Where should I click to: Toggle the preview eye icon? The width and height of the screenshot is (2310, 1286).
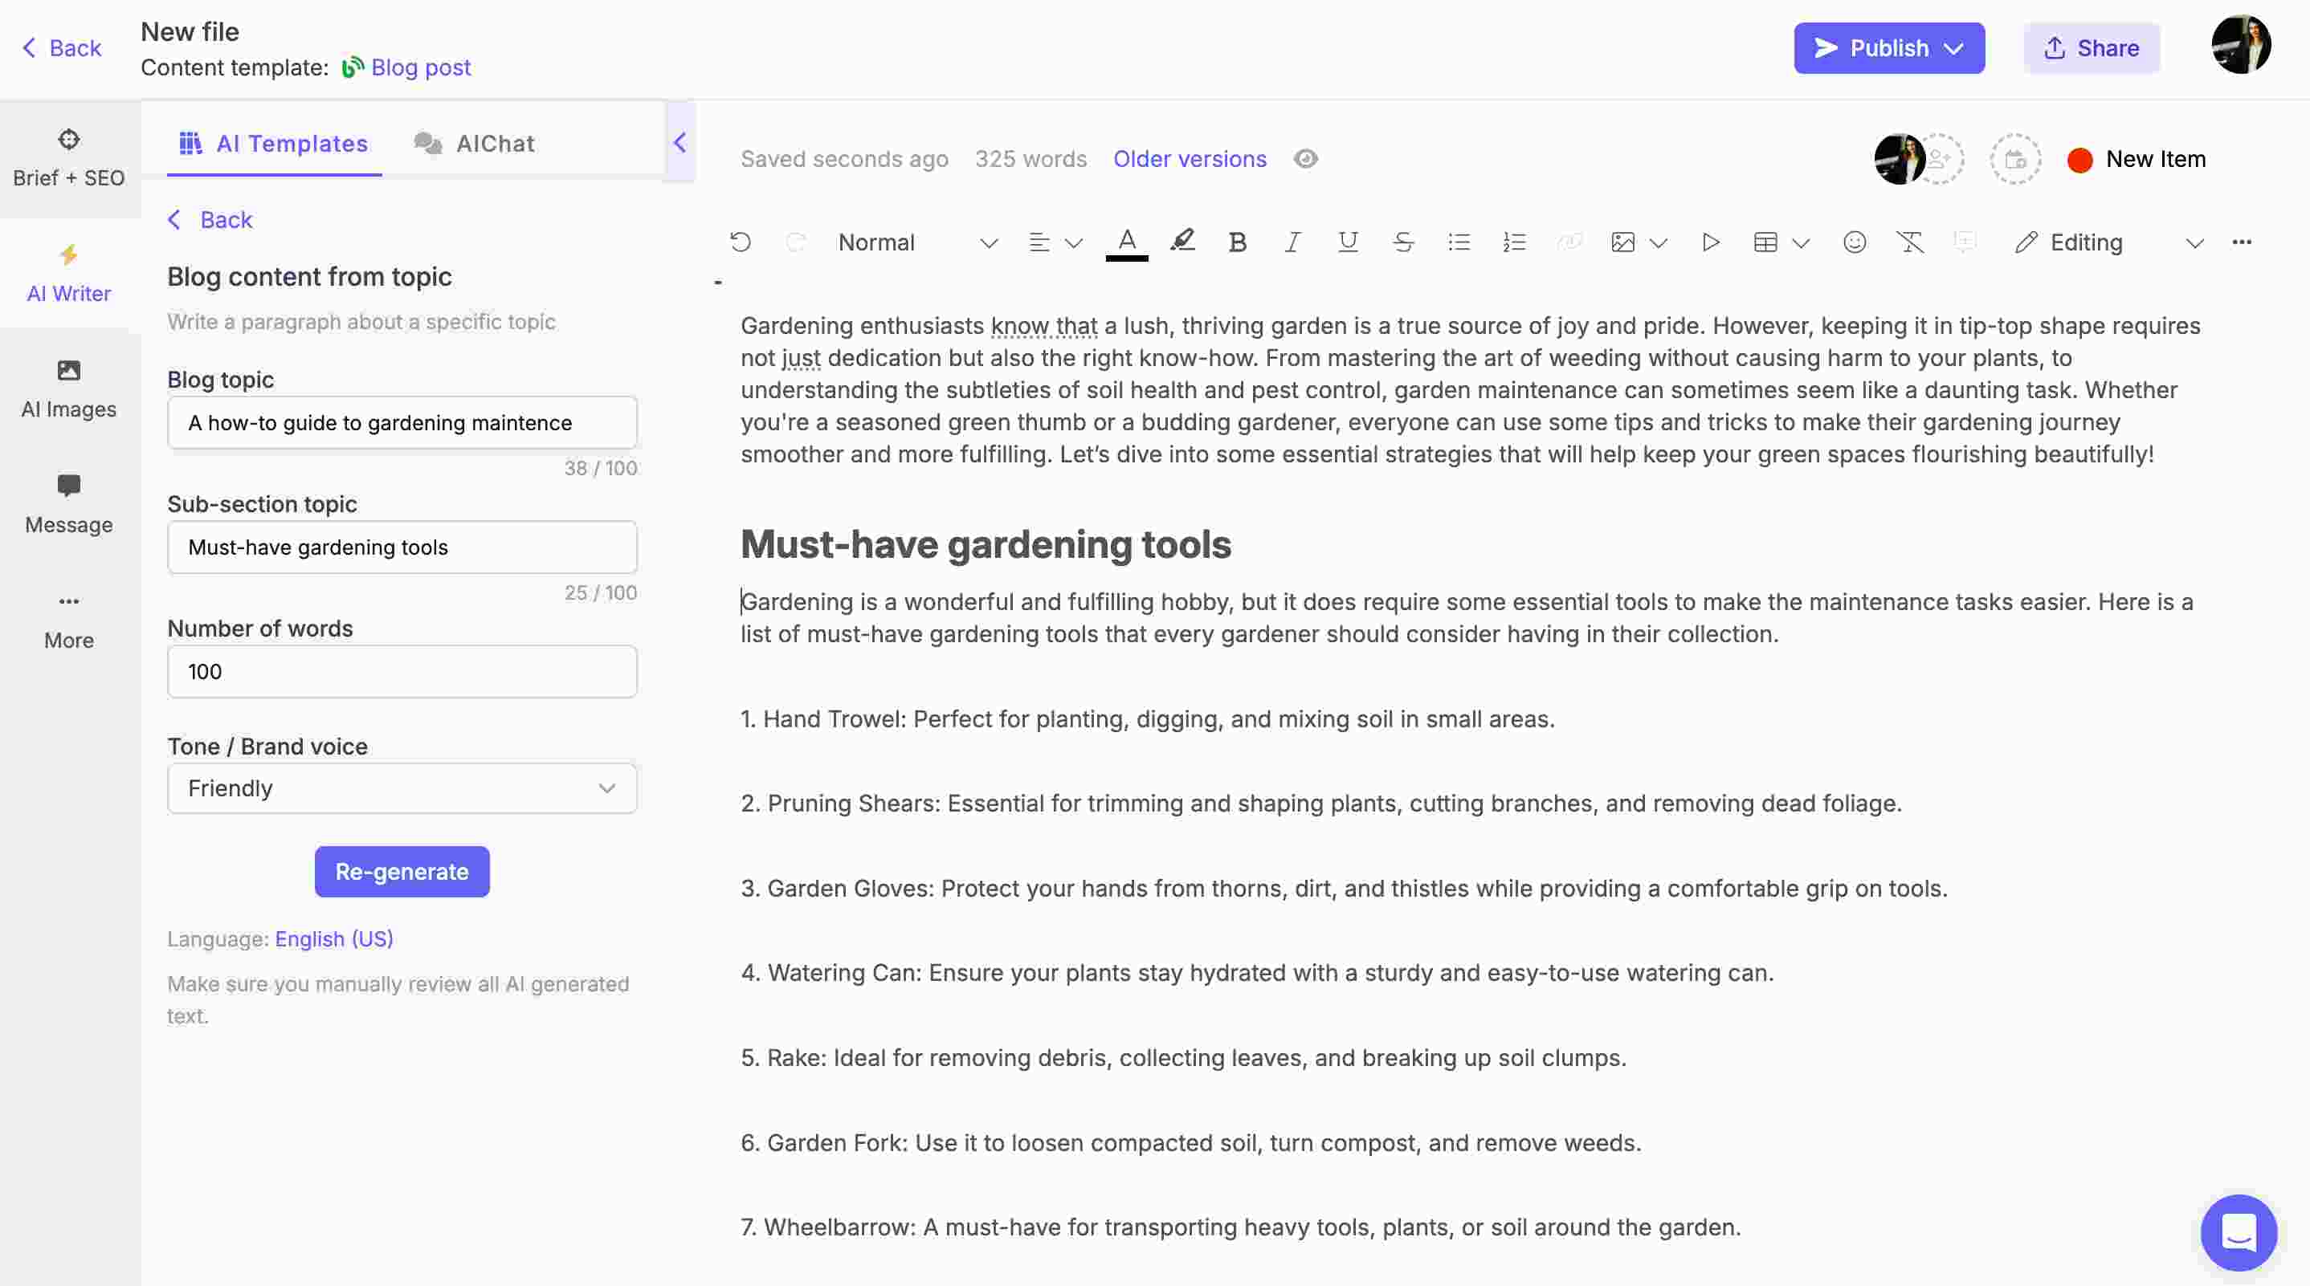[1306, 159]
